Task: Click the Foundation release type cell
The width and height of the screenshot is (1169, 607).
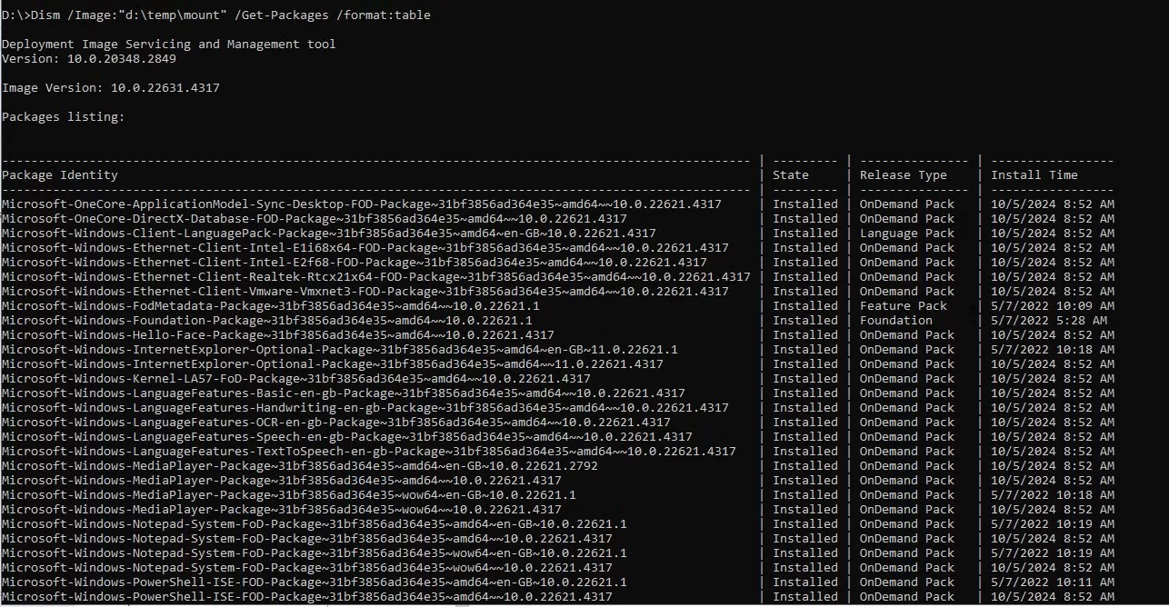Action: click(895, 320)
